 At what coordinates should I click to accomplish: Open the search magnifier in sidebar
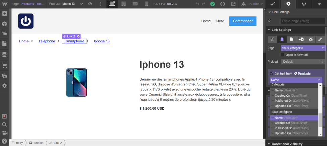pos(4,124)
